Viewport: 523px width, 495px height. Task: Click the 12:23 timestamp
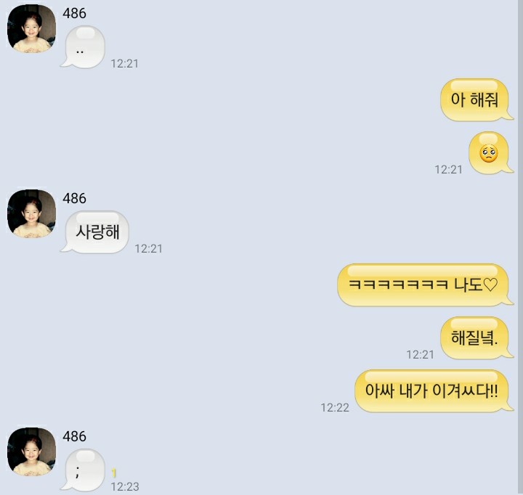[x=125, y=487]
